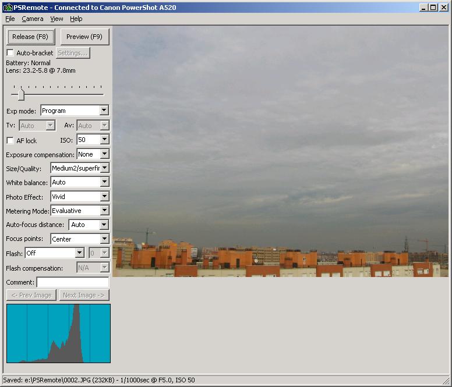Image resolution: width=452 pixels, height=387 pixels.
Task: Open the Size/Quality dropdown
Action: pyautogui.click(x=104, y=168)
